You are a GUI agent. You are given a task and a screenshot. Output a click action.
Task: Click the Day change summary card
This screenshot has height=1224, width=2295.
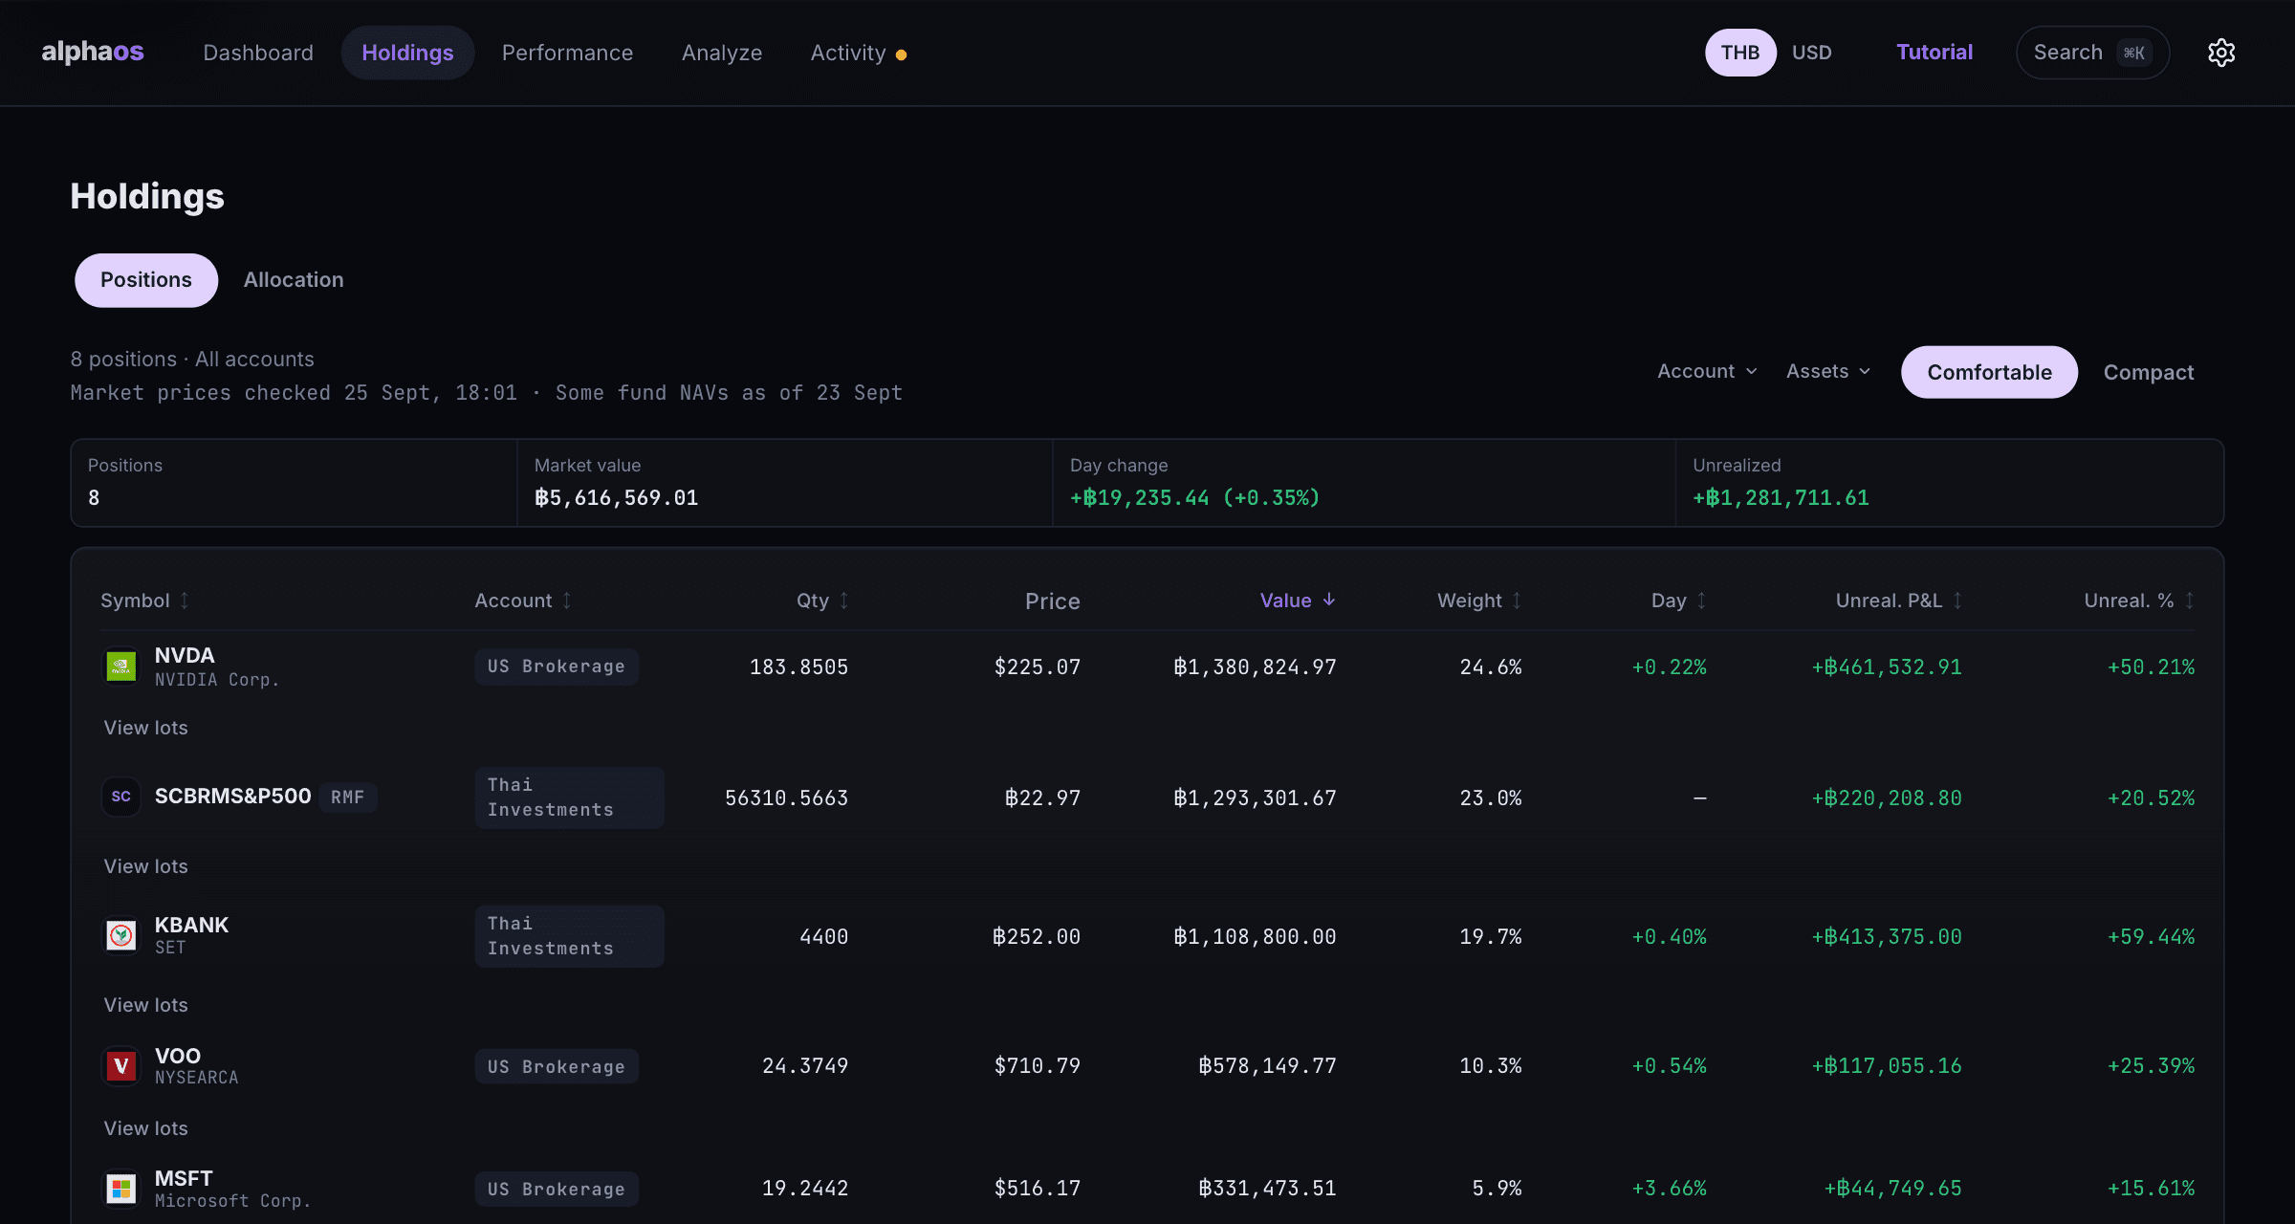[x=1364, y=483]
